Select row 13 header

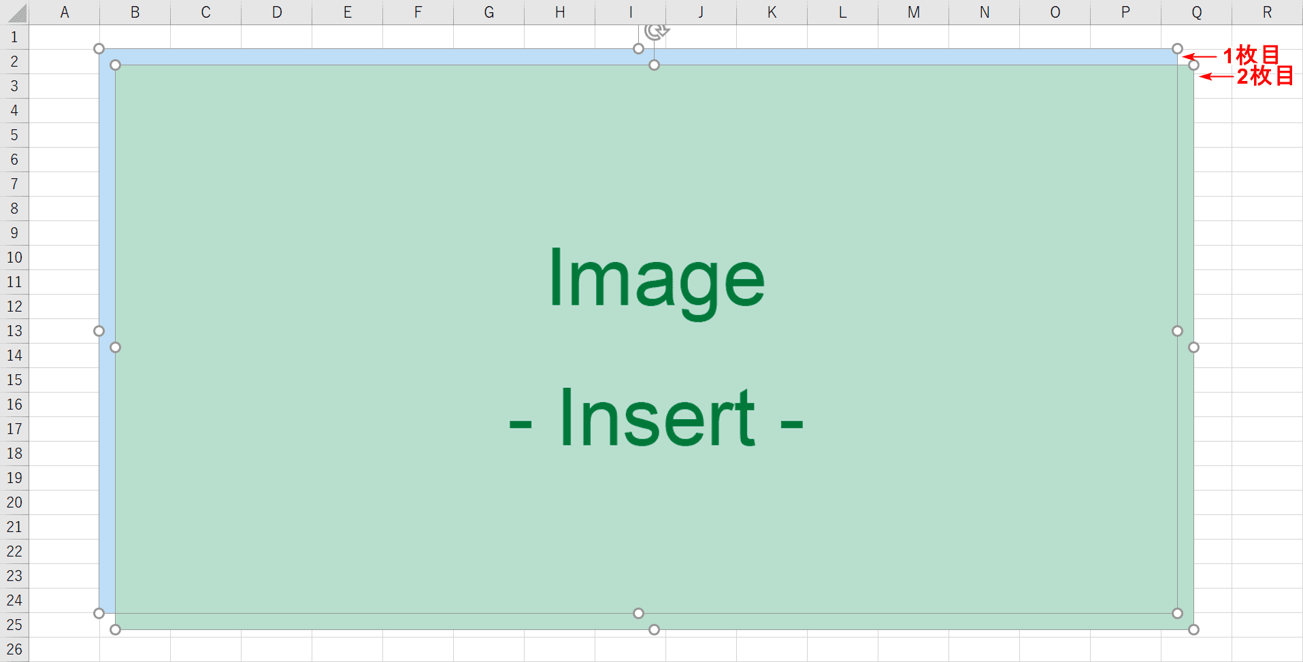point(14,331)
